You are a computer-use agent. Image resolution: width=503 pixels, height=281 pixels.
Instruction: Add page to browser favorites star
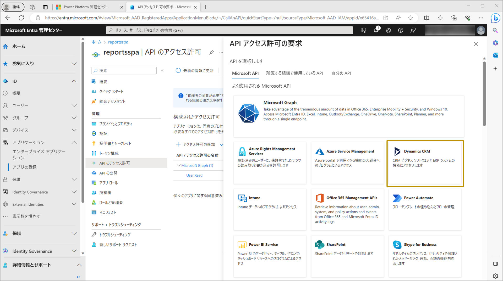tap(410, 18)
